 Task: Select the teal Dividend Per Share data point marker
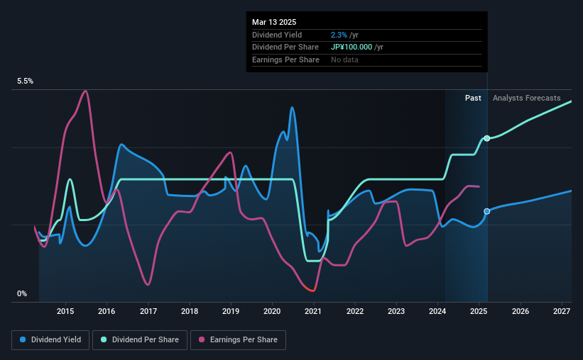487,138
